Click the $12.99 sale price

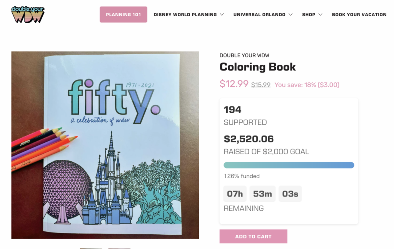tap(234, 84)
